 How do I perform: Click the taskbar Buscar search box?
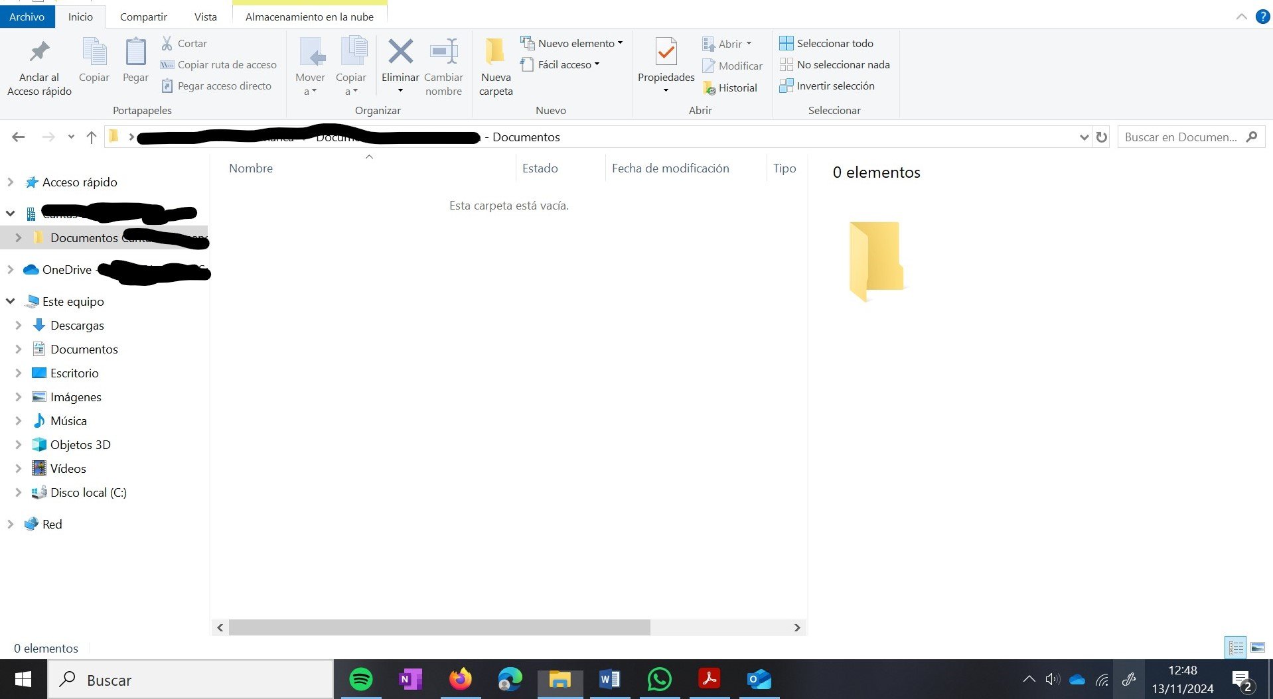coord(190,680)
